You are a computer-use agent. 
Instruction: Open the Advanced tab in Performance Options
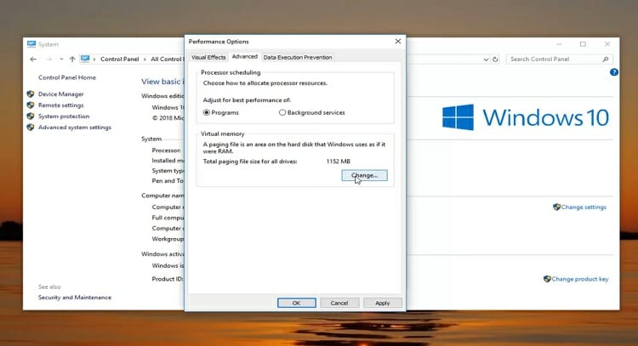tap(244, 56)
